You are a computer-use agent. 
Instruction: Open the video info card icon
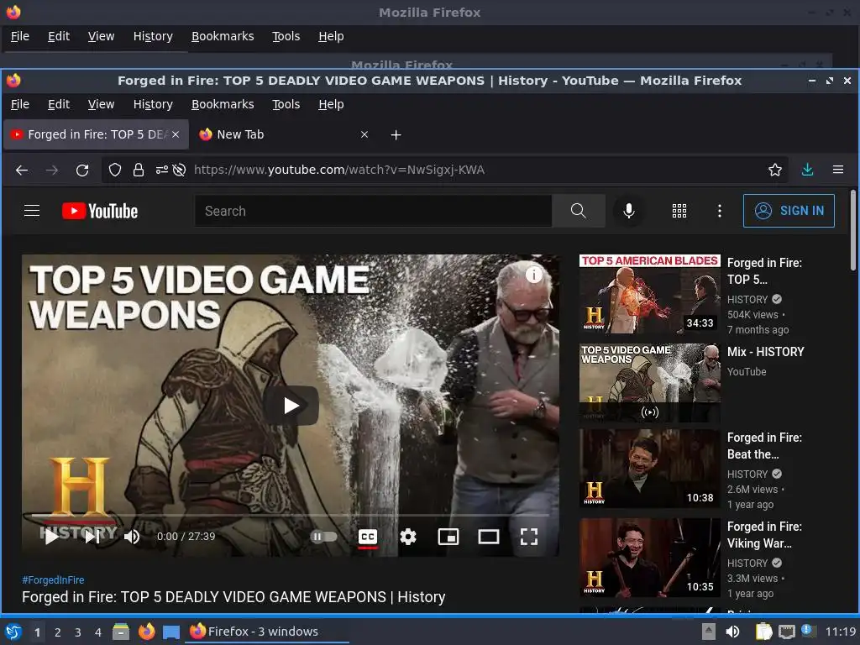533,275
